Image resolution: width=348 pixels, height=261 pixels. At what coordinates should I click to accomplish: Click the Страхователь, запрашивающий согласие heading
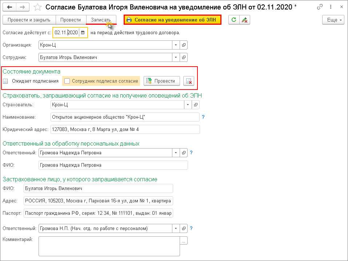pos(102,96)
